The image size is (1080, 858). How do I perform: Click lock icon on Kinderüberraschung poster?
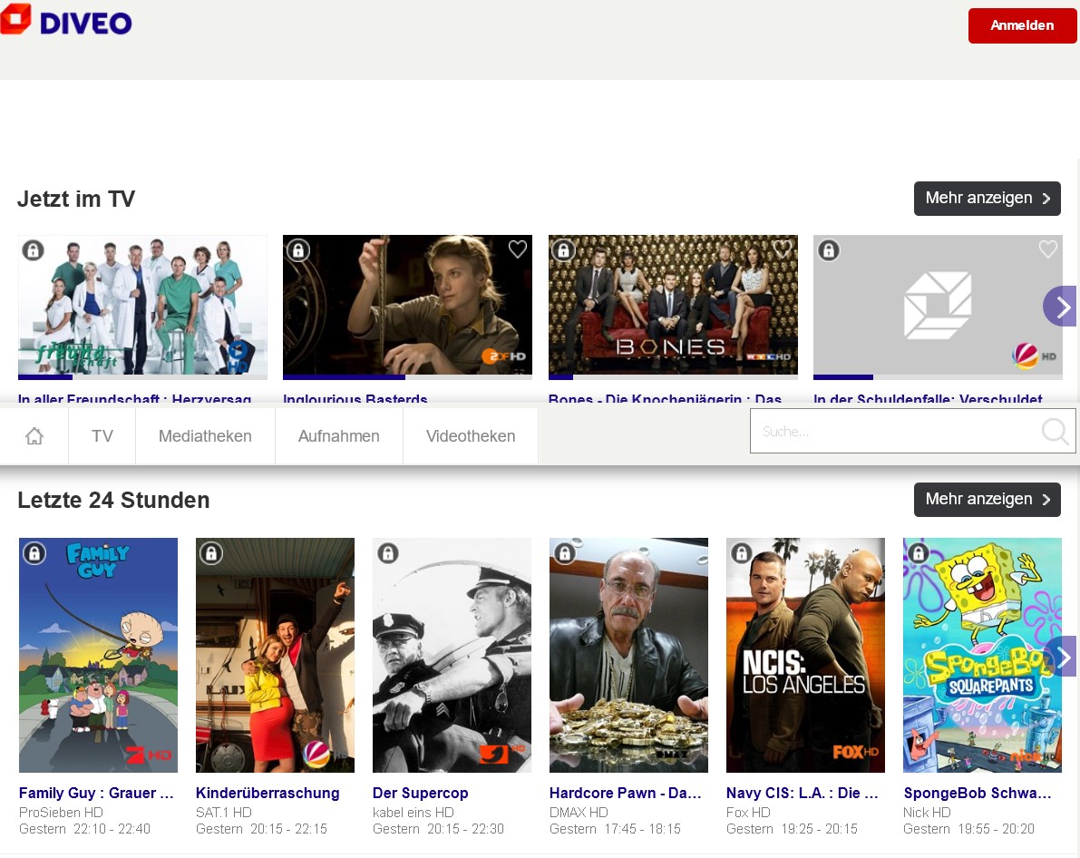(211, 552)
